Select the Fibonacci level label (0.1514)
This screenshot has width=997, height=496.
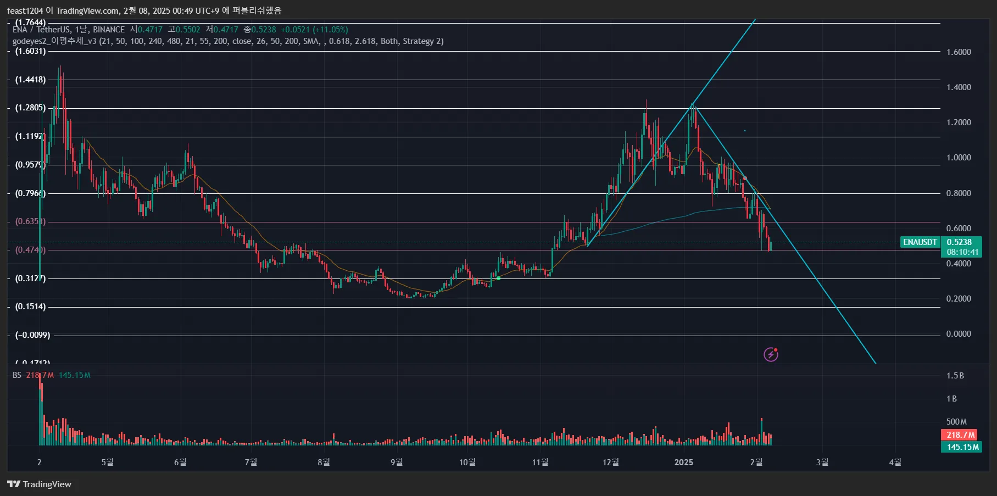30,306
